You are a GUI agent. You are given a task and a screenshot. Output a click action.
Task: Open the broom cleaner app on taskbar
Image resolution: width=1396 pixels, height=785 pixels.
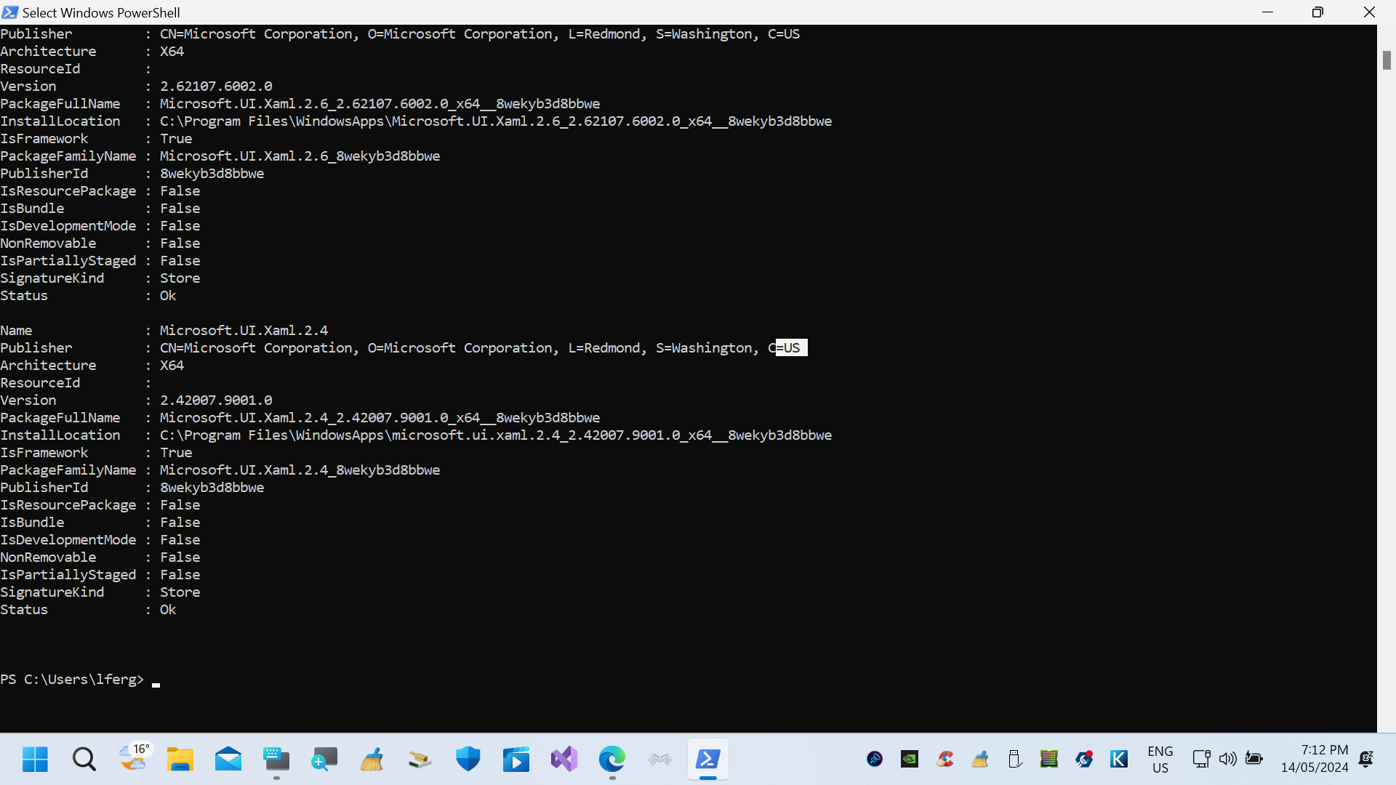click(372, 760)
